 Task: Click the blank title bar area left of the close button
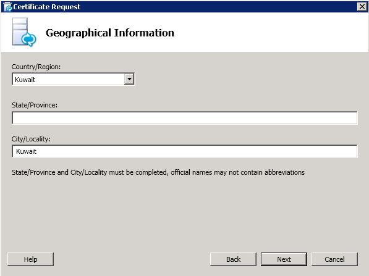pyautogui.click(x=219, y=7)
